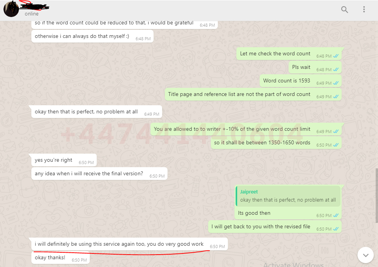The height and width of the screenshot is (267, 378).
Task: Open the three-dot chat menu
Action: (x=364, y=9)
